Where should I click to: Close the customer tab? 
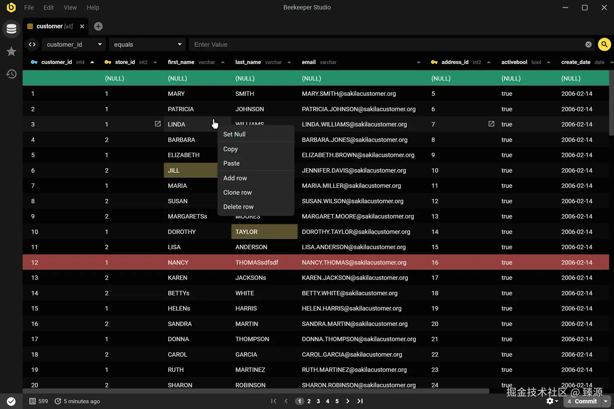(82, 26)
